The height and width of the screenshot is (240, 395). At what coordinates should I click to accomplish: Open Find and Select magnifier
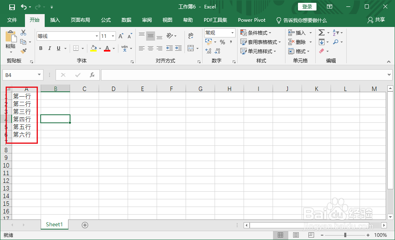pos(335,42)
